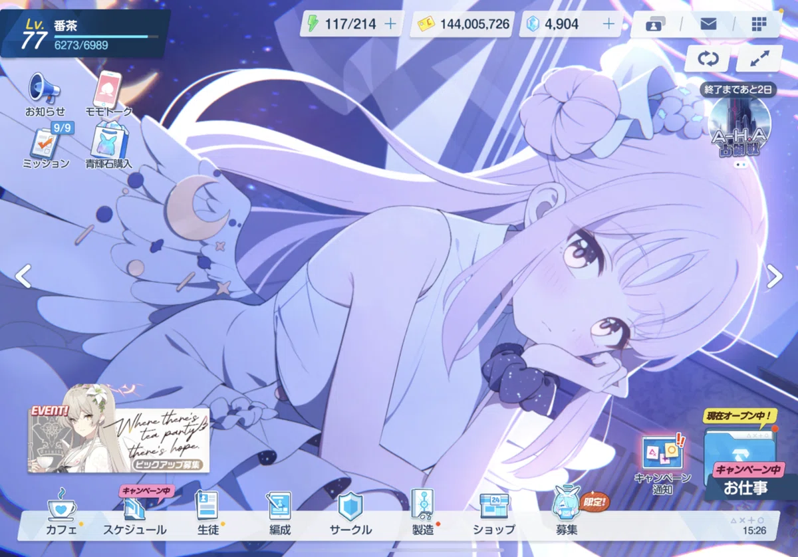Click the 117/214 energy value

click(x=350, y=25)
